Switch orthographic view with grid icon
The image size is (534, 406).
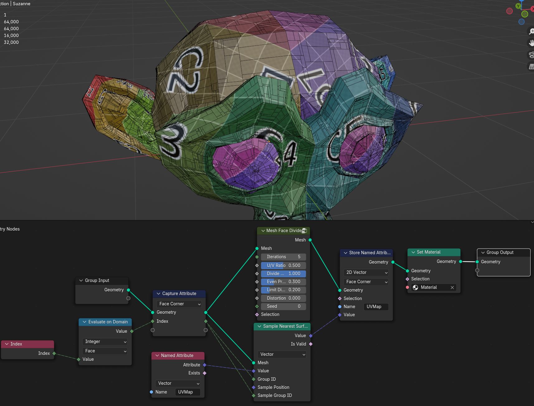click(x=531, y=67)
